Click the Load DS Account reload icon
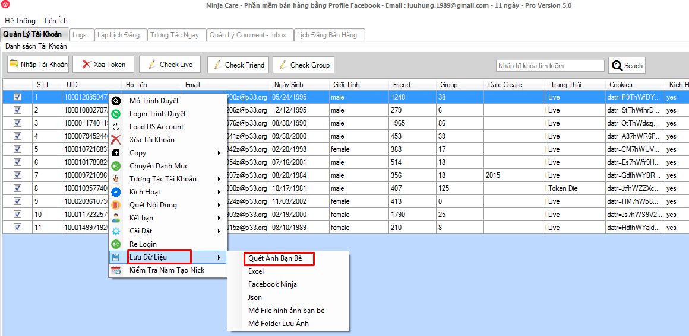The image size is (689, 336). (116, 127)
